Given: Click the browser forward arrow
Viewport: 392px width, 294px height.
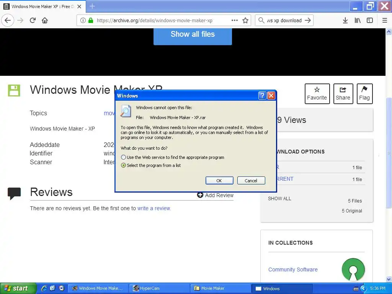Looking at the screenshot, I should [21, 21].
